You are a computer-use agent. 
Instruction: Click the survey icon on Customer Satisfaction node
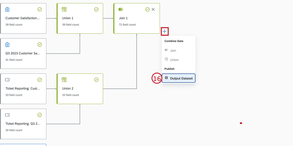click(x=8, y=10)
